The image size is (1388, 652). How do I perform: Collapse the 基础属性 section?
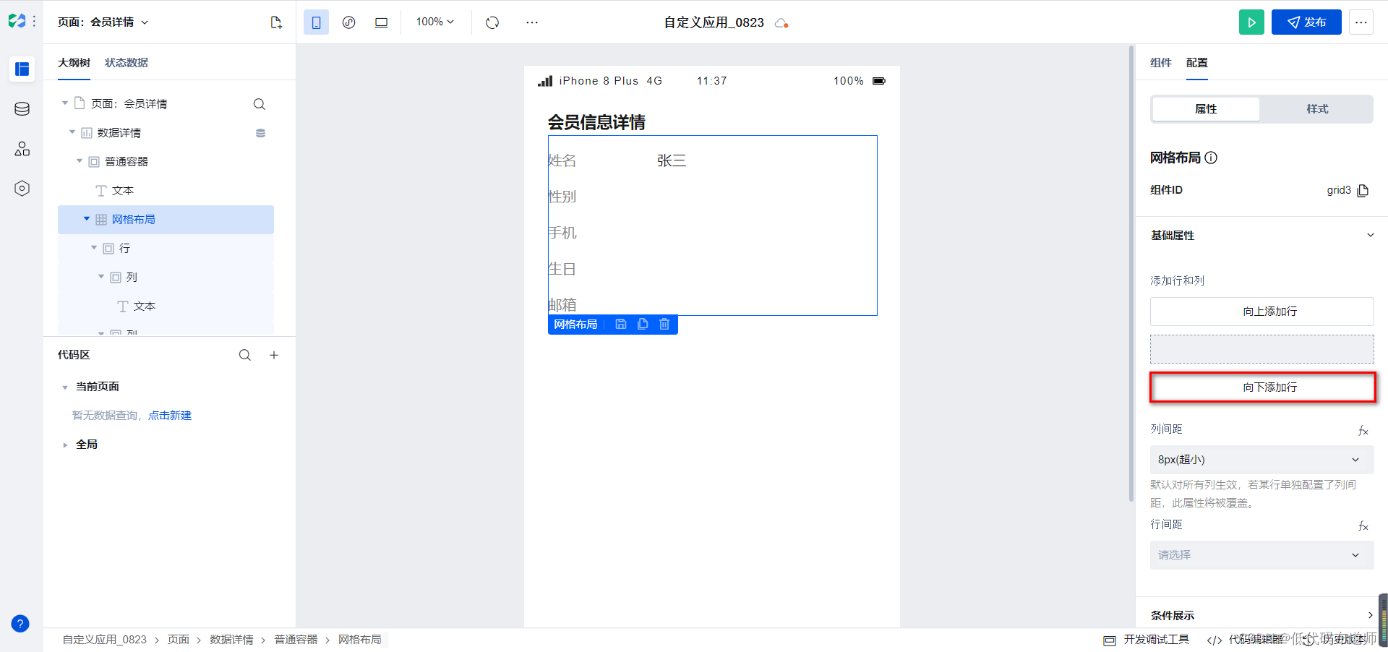click(1370, 235)
